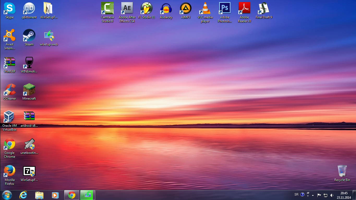The height and width of the screenshot is (200, 356).
Task: Select the Avast Internet Security icon
Action: click(10, 39)
